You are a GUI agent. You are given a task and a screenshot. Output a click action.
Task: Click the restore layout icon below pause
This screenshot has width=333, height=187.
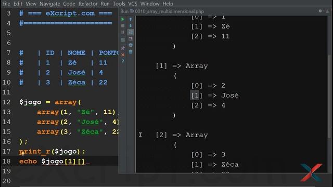pos(123,41)
